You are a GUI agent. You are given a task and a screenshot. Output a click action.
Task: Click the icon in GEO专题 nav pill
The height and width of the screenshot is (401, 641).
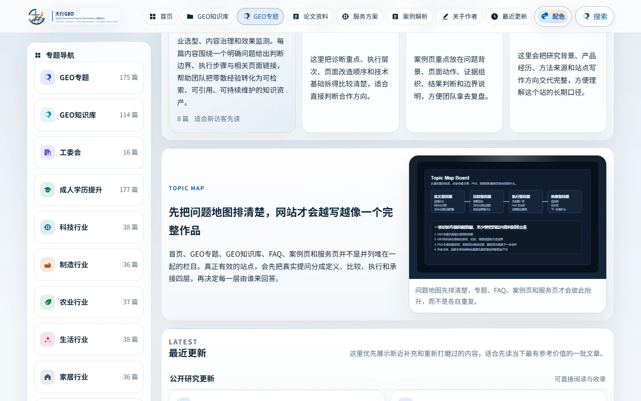(x=246, y=16)
